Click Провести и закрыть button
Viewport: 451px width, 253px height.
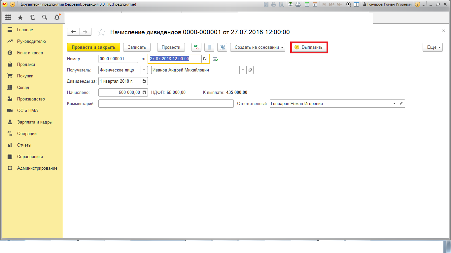click(x=93, y=47)
